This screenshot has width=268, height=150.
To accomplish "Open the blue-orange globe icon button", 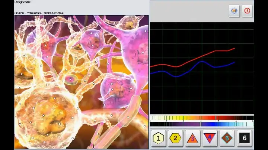I will coord(234,11).
